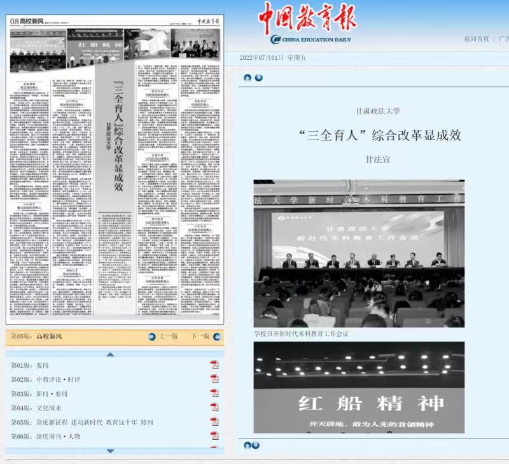This screenshot has width=509, height=464.
Task: Click down-arrow round icon below the article photos
Action: 256,445
